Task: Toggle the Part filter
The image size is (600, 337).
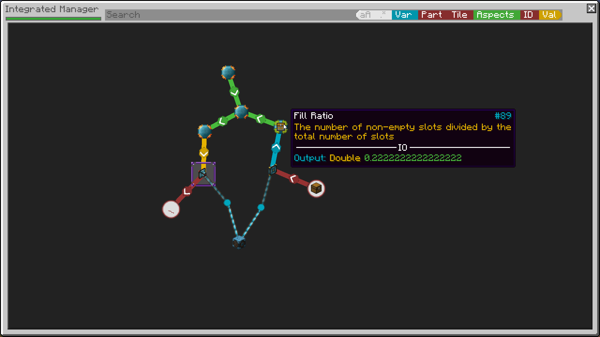Action: pos(432,15)
